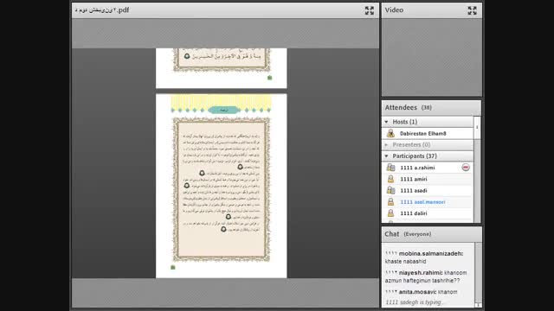Click the user icon beside 1111 asadi

(x=390, y=190)
